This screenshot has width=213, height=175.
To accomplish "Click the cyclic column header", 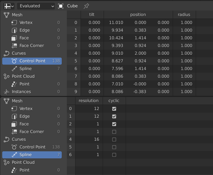I will (x=114, y=101).
